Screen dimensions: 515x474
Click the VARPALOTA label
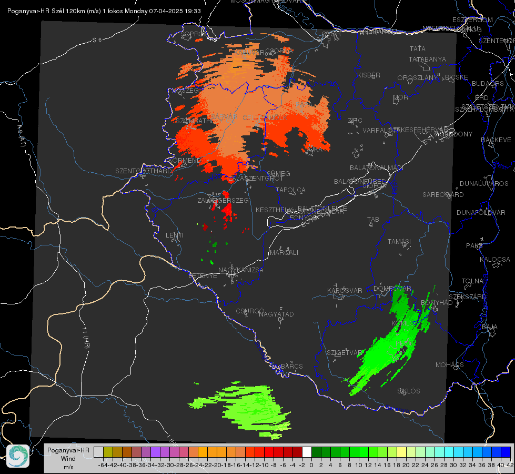[x=381, y=130]
